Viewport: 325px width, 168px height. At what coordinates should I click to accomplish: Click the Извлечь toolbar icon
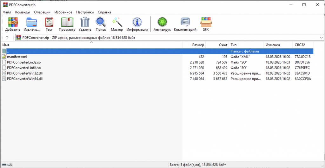(x=31, y=22)
